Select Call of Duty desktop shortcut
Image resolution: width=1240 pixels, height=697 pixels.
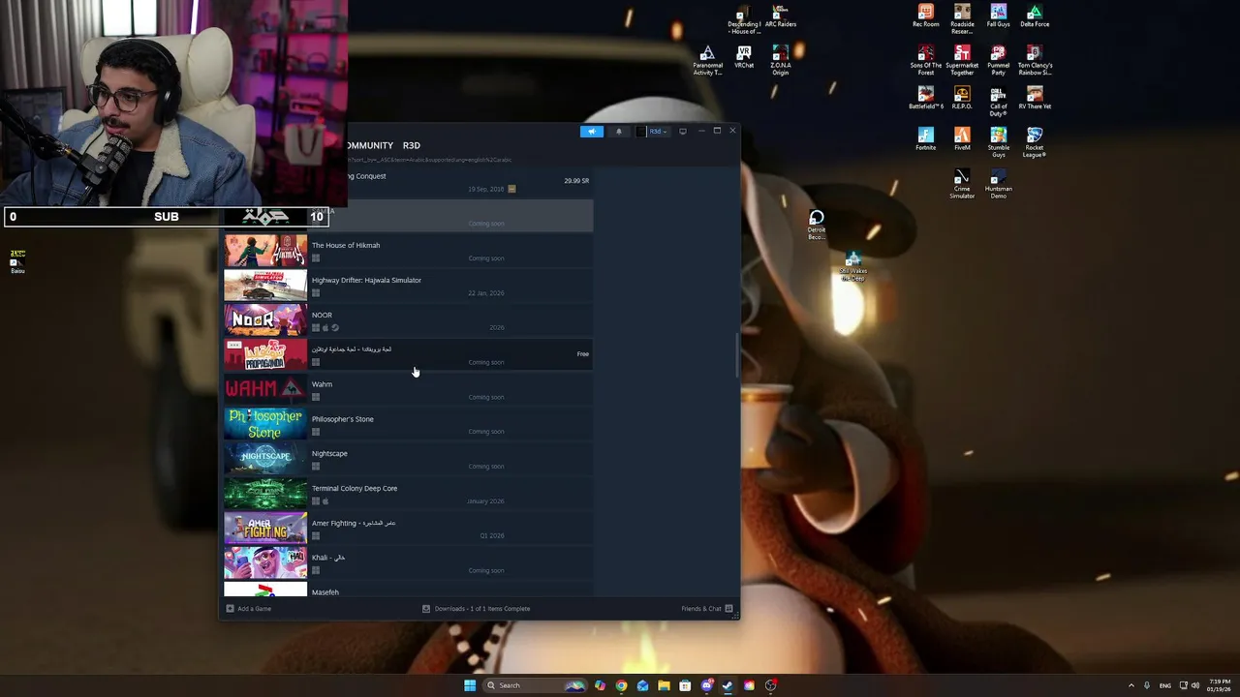click(x=998, y=102)
